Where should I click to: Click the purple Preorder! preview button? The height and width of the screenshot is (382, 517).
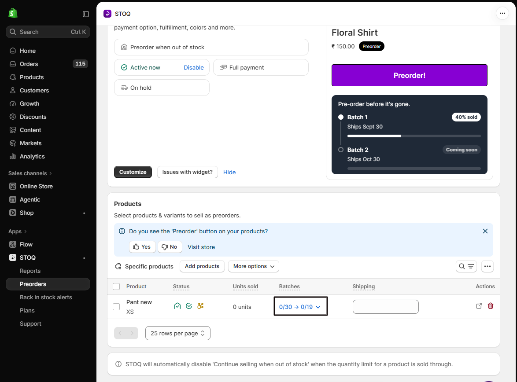click(409, 76)
